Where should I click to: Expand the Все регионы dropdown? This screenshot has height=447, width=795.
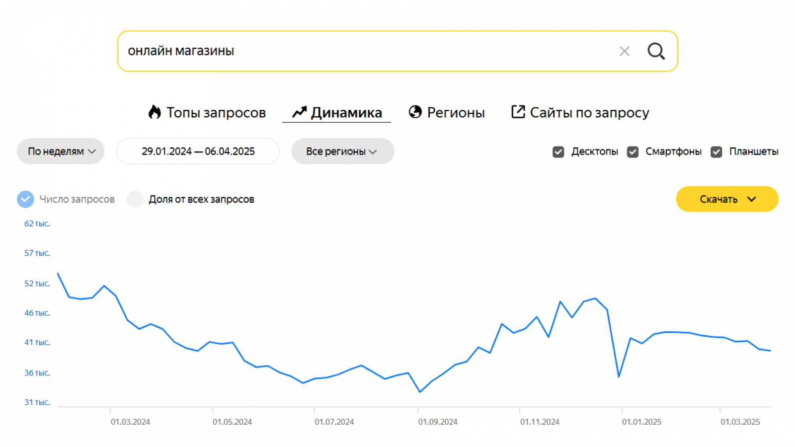[x=342, y=151]
